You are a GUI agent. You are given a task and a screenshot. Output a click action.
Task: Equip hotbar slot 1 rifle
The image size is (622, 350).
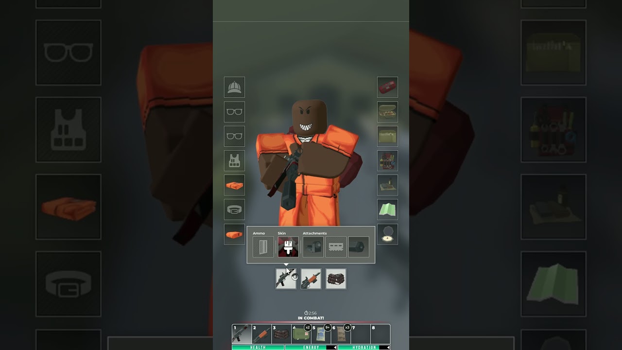242,334
